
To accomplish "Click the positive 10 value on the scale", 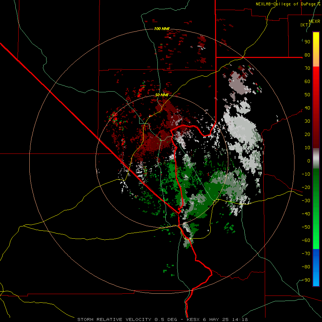I will coord(307,148).
